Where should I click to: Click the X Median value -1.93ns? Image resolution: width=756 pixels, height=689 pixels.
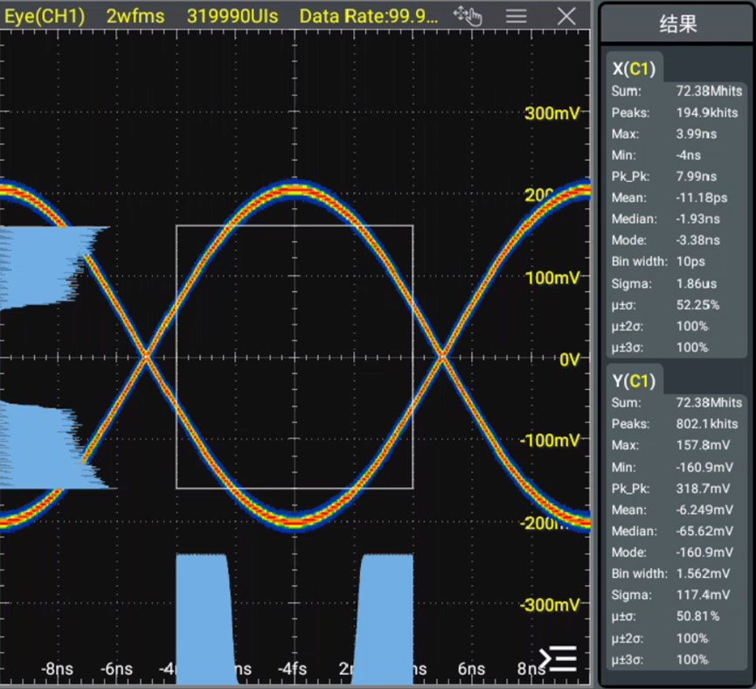click(x=697, y=219)
